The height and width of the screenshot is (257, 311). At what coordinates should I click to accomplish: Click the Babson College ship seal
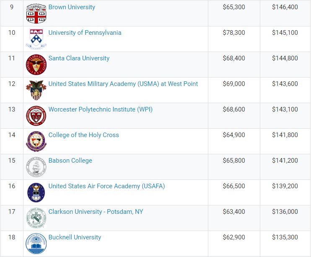point(36,167)
